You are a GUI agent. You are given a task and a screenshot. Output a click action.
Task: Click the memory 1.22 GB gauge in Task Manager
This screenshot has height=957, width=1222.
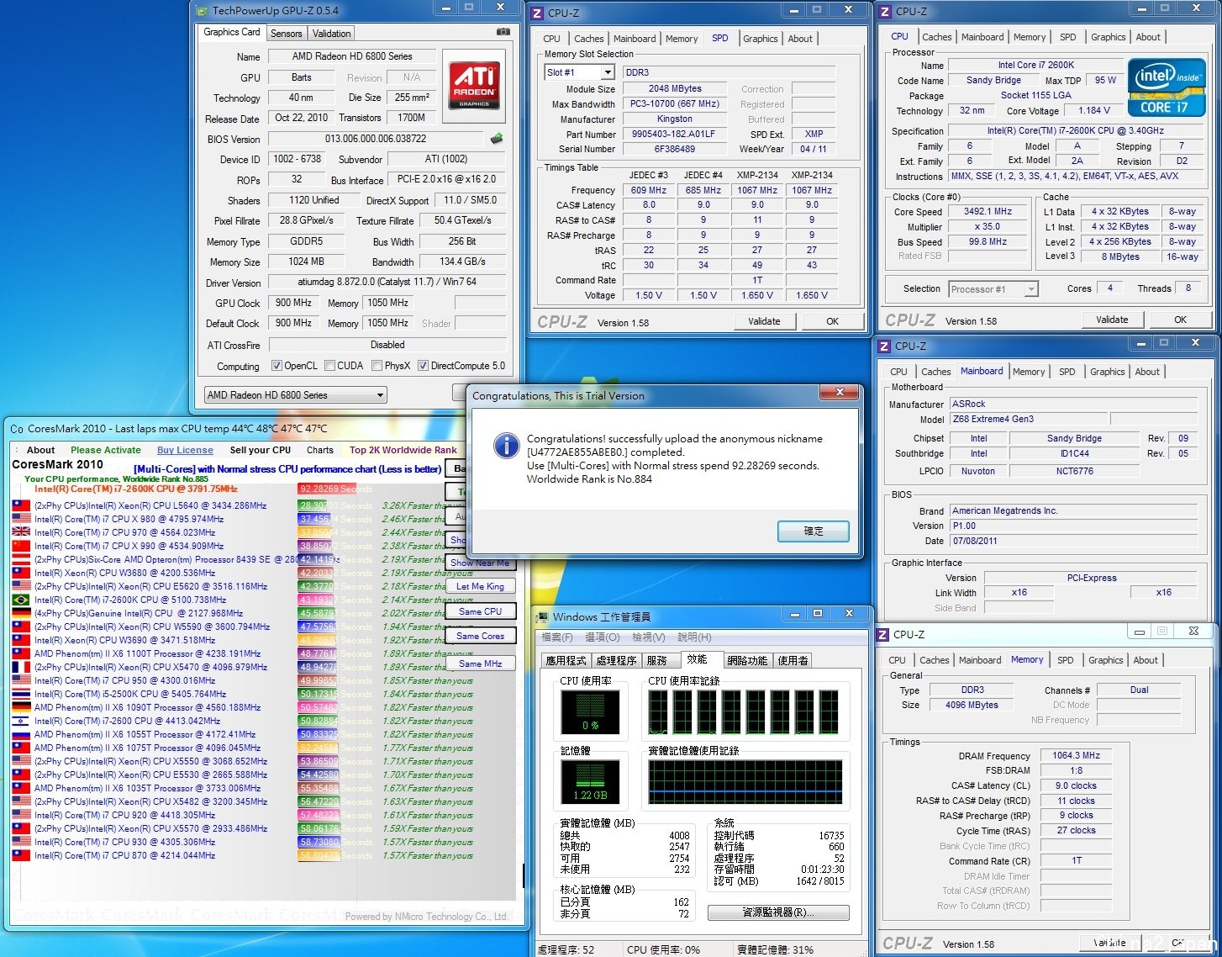[590, 781]
